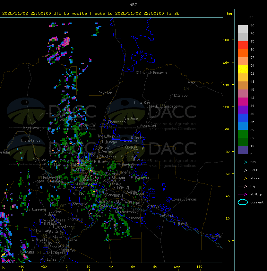Click the eb+bip legend label
The width and height of the screenshot is (267, 271).
click(256, 194)
